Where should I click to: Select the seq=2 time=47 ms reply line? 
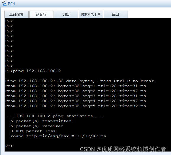pyautogui.click(x=76, y=91)
